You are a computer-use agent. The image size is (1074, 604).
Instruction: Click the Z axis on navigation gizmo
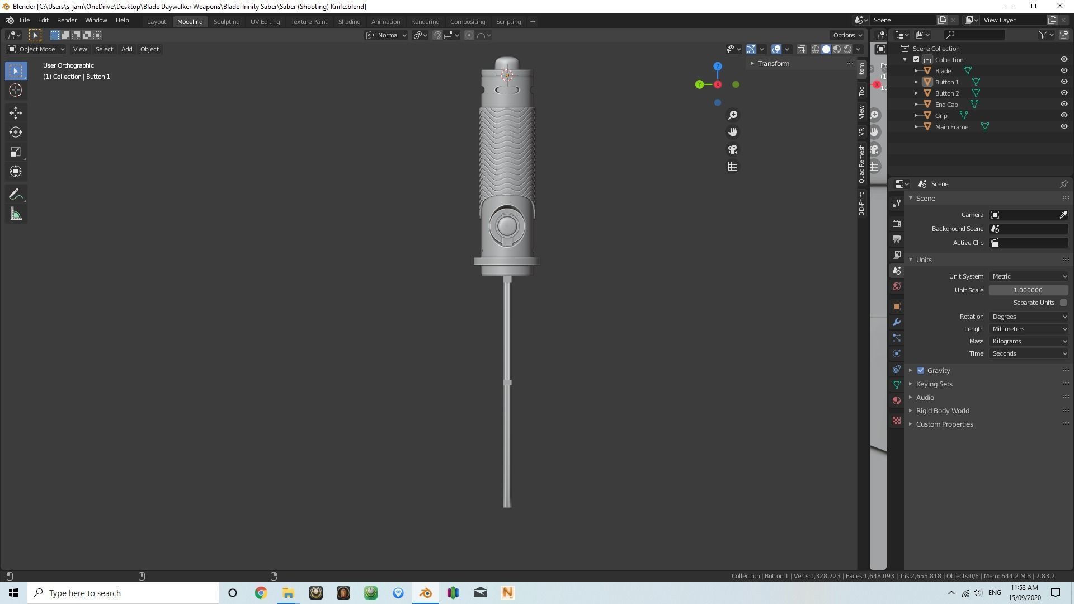(x=718, y=67)
